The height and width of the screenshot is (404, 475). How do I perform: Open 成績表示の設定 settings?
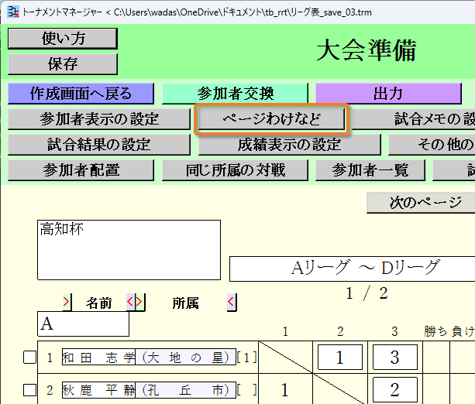click(289, 145)
